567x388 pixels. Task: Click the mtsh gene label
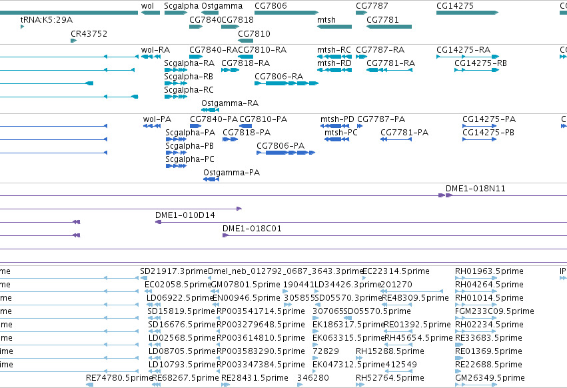[x=326, y=20]
